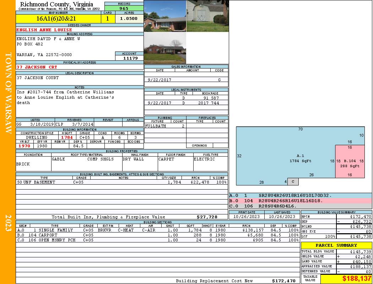Select the 104 CARPORT building section row
Screen dimensions: 373x284
click(157, 235)
